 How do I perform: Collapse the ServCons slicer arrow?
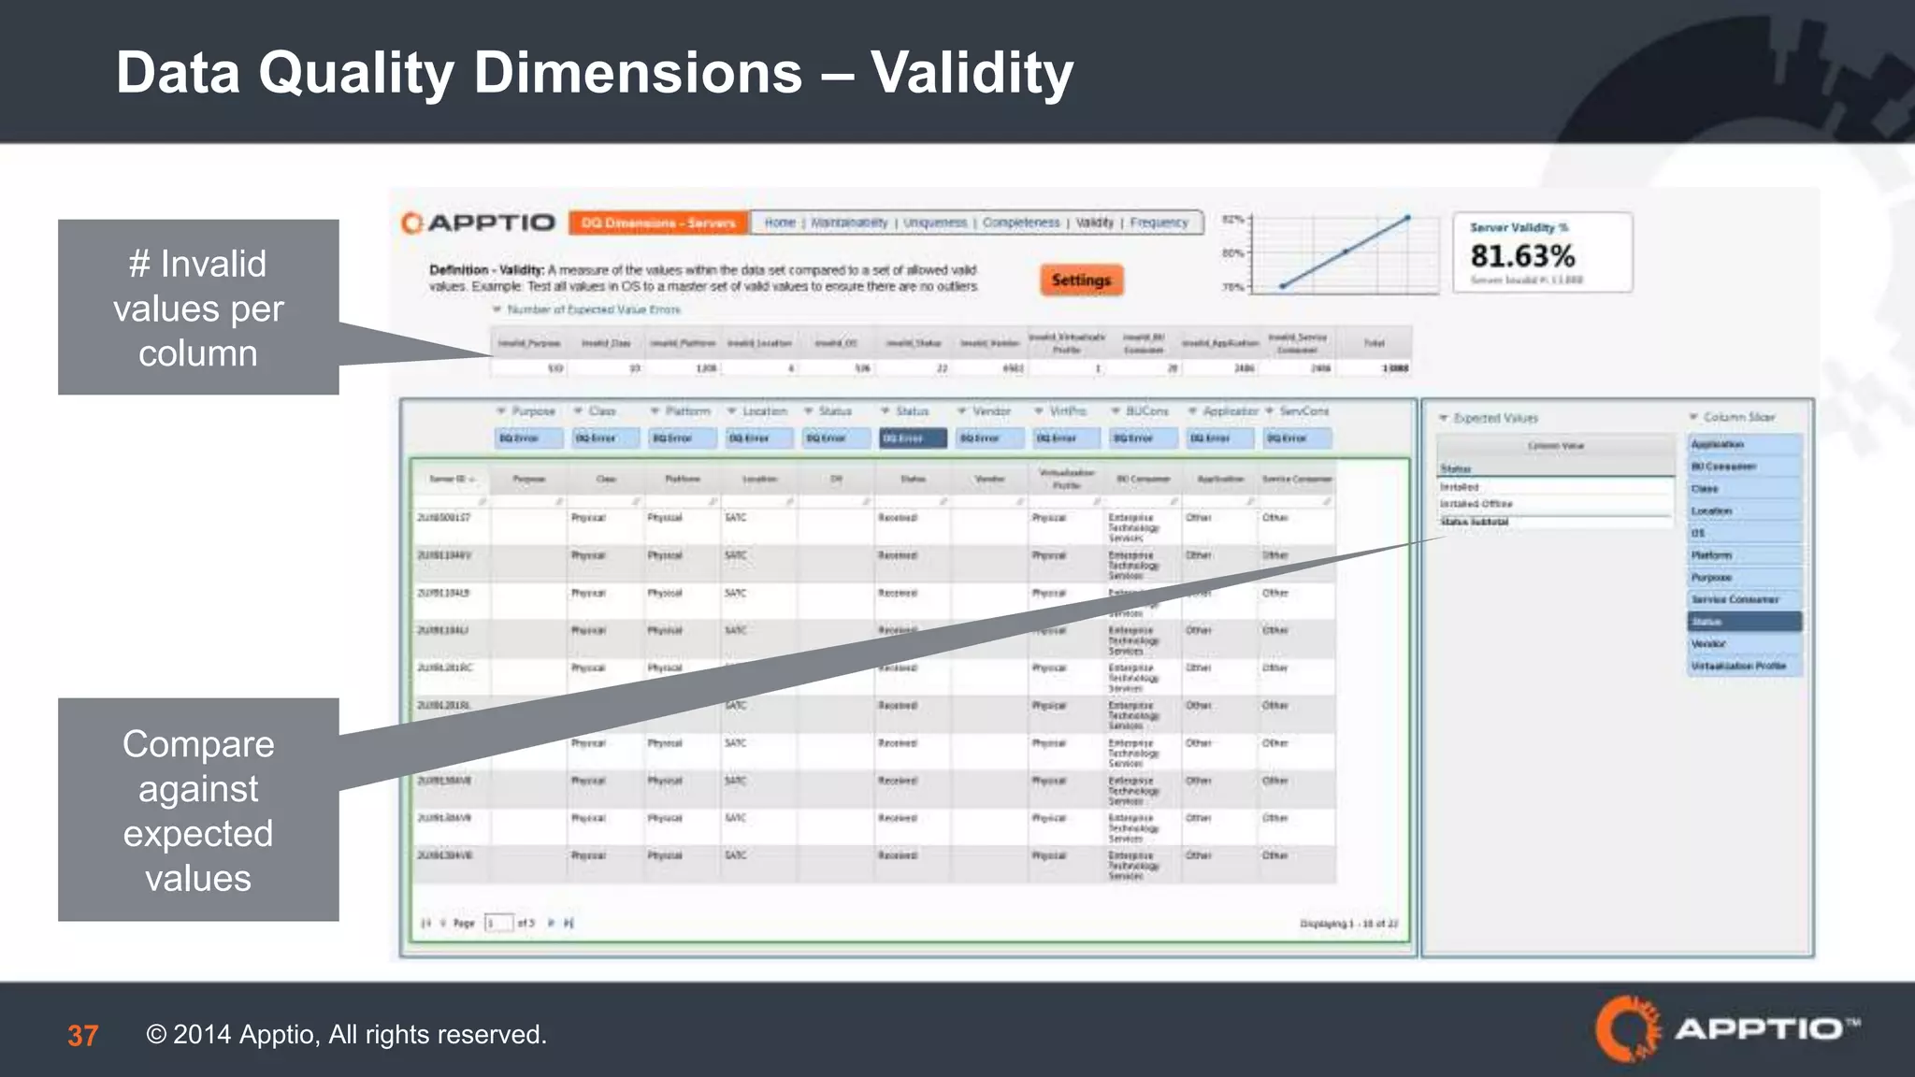click(1270, 411)
